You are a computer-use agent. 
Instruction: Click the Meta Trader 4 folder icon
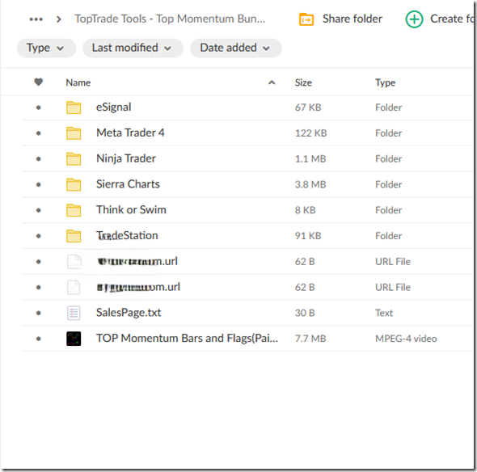pyautogui.click(x=74, y=133)
